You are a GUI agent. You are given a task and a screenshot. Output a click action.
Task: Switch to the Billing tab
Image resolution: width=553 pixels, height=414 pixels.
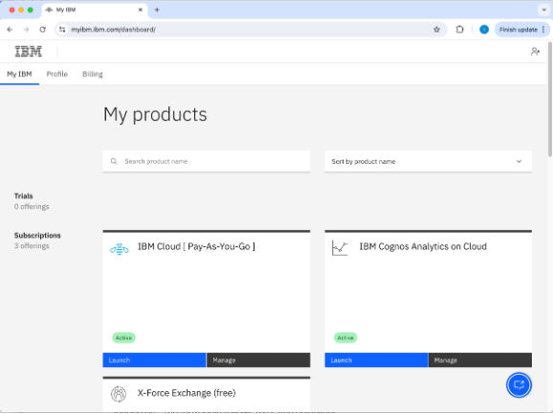[93, 74]
